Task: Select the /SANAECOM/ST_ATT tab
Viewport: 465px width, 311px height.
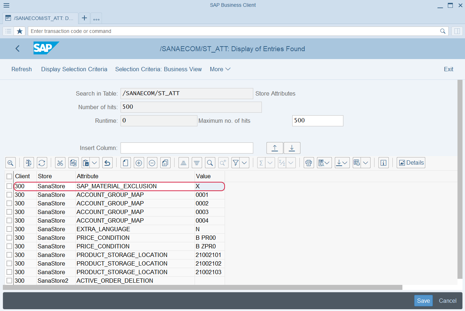Action: pyautogui.click(x=40, y=18)
